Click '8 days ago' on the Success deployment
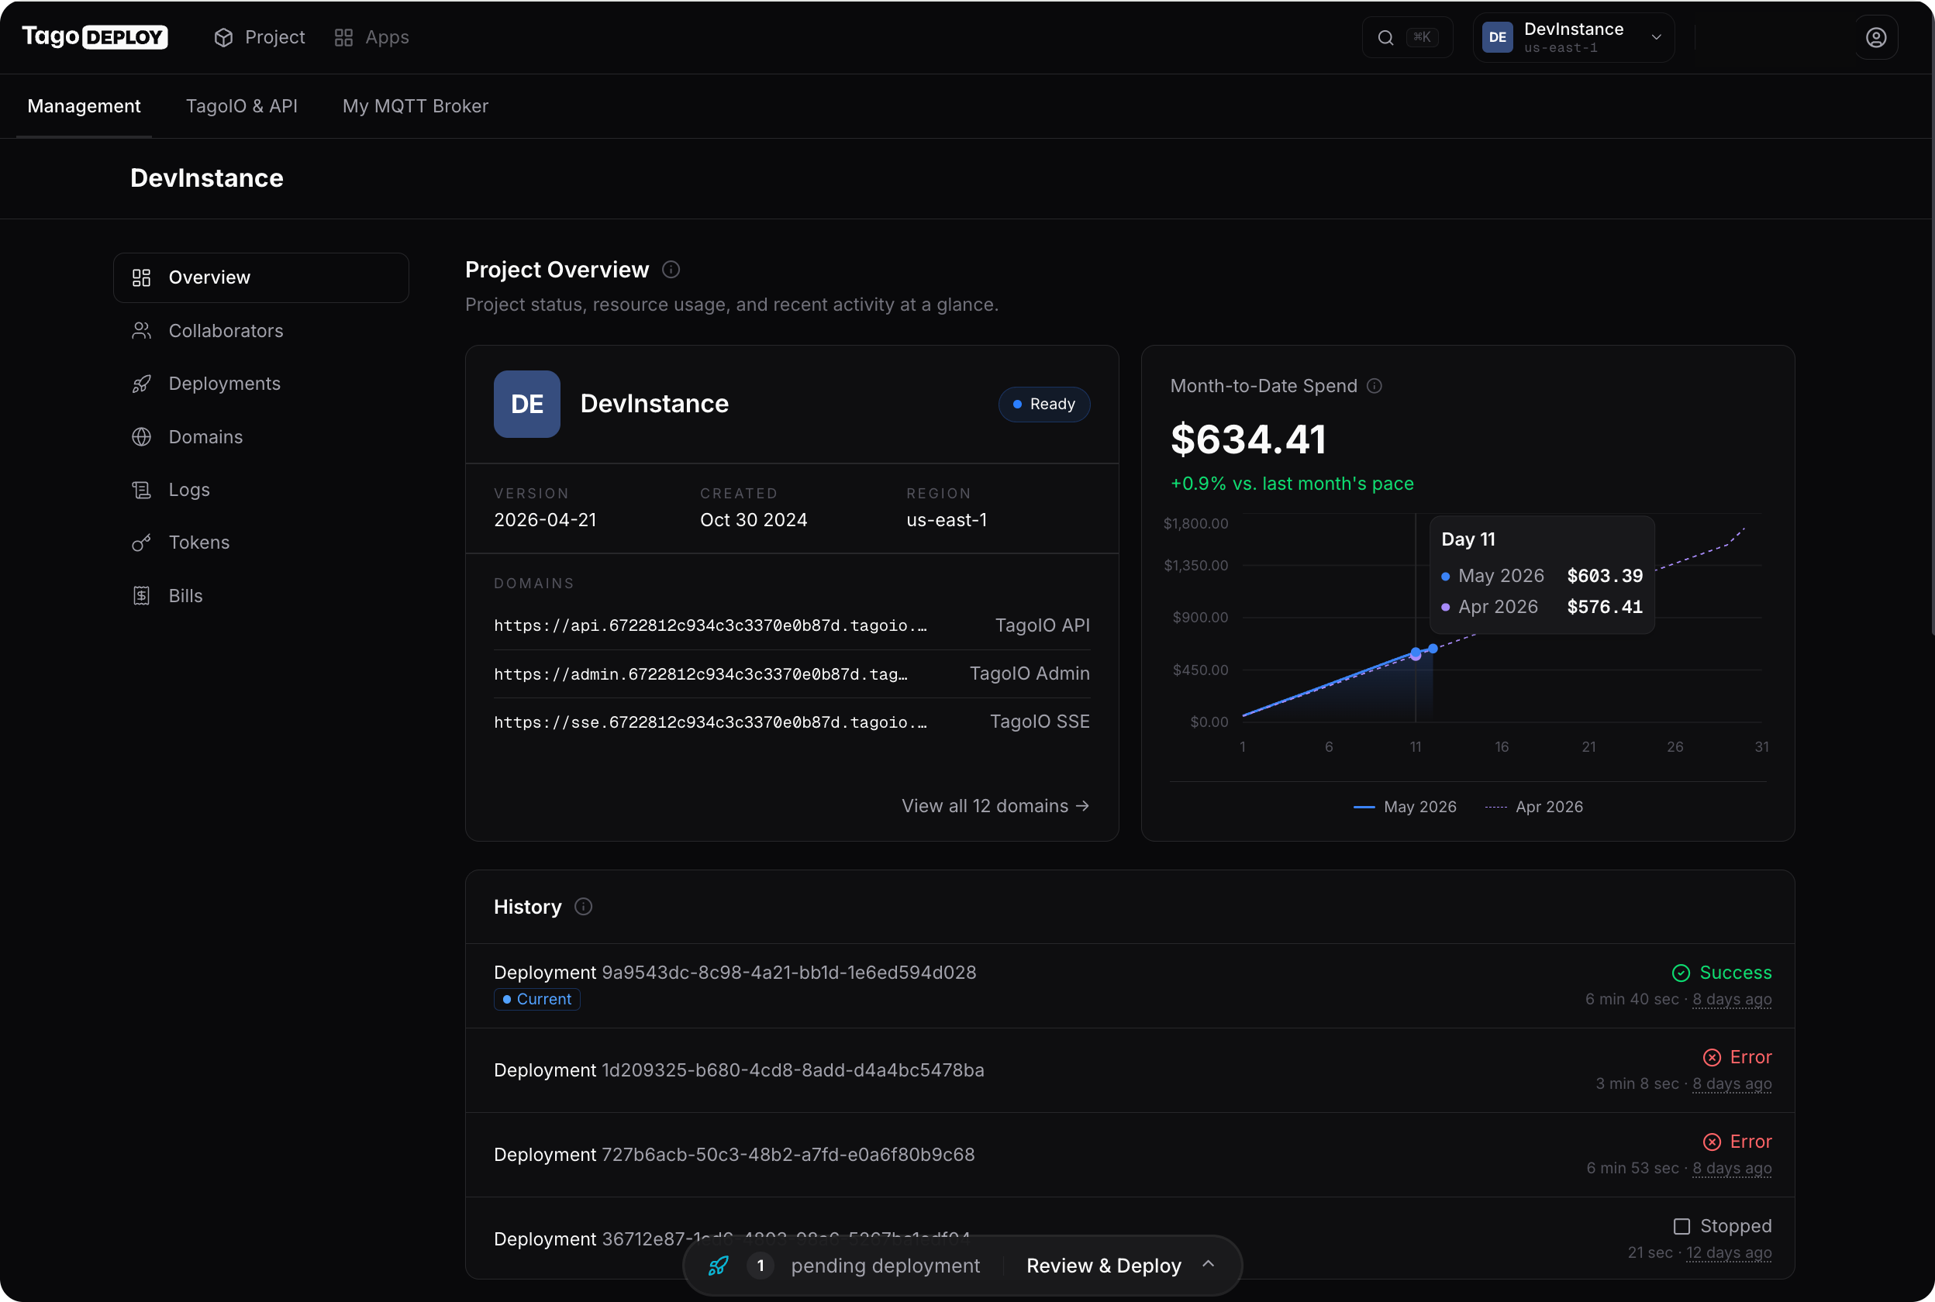 1732,1000
